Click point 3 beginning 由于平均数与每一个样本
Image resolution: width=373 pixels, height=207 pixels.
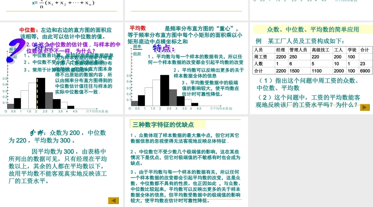(x=185, y=187)
